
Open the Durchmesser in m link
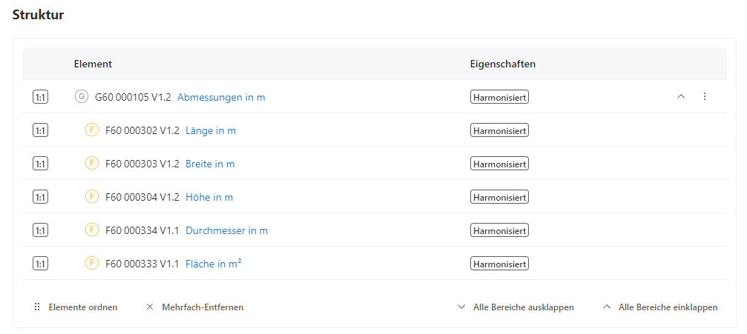pyautogui.click(x=226, y=230)
